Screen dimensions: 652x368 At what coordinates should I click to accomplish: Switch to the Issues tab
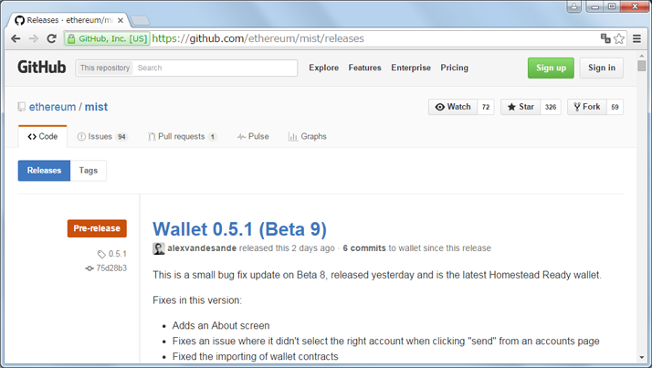[x=102, y=136]
